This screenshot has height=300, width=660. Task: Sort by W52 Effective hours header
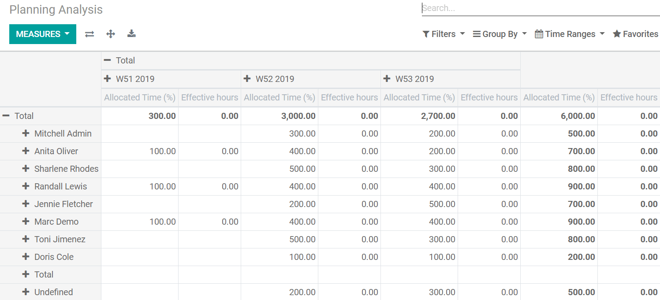point(350,98)
